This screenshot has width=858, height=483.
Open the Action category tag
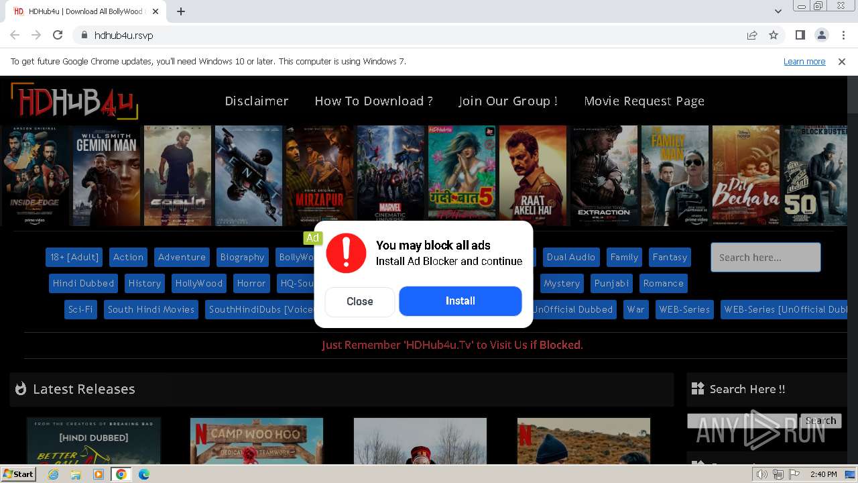point(128,257)
